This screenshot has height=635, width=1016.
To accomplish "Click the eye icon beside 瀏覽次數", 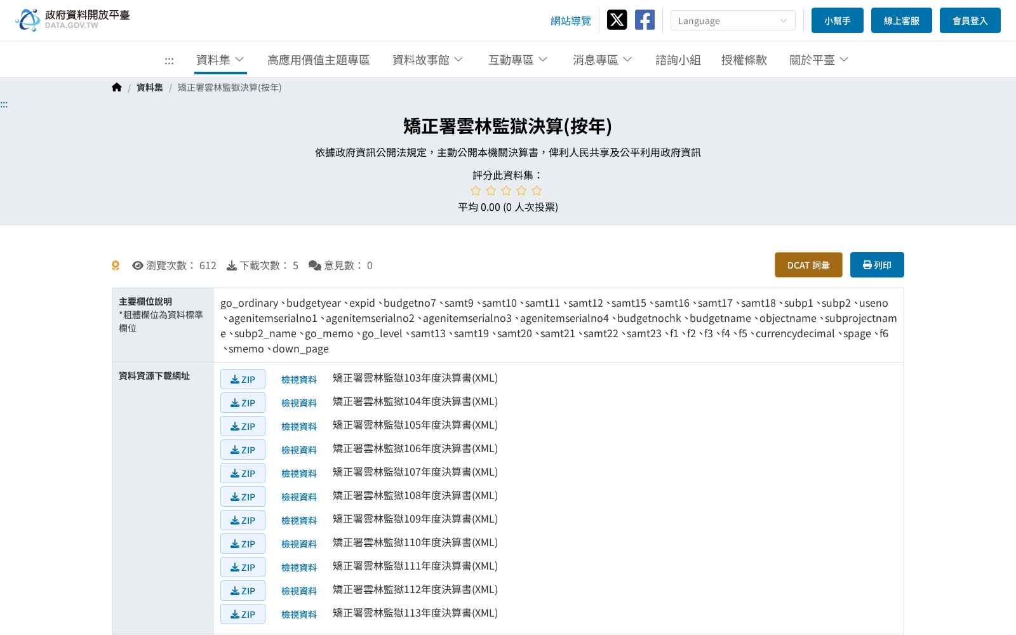I will [137, 265].
